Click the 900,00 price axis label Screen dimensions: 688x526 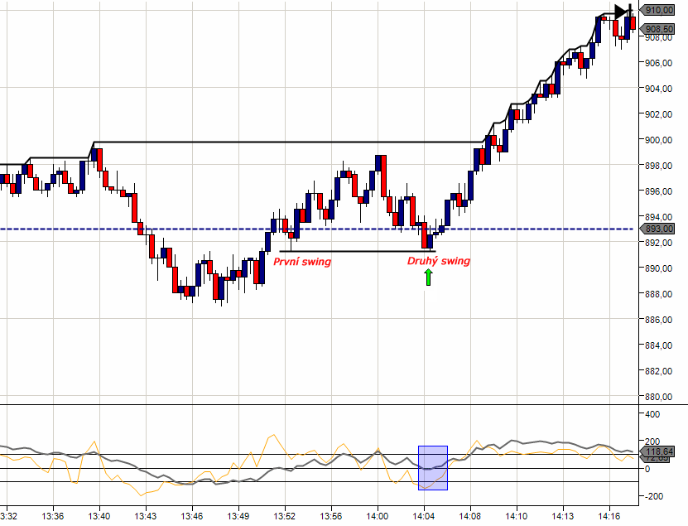pos(658,140)
